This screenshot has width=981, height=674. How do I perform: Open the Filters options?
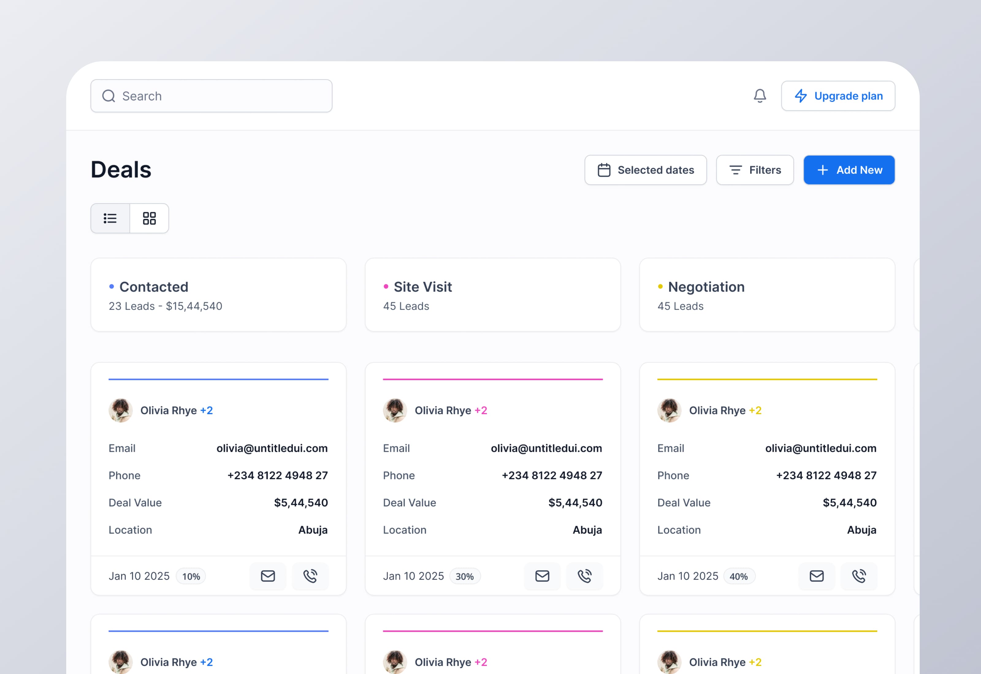tap(754, 170)
